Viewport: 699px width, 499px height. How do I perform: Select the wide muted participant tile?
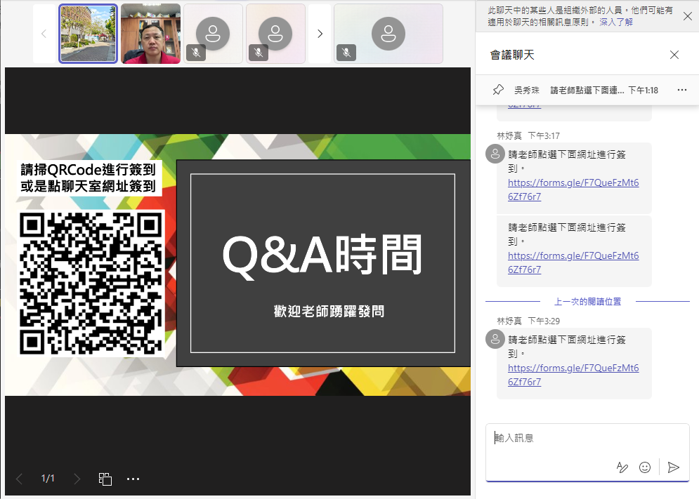(x=388, y=34)
